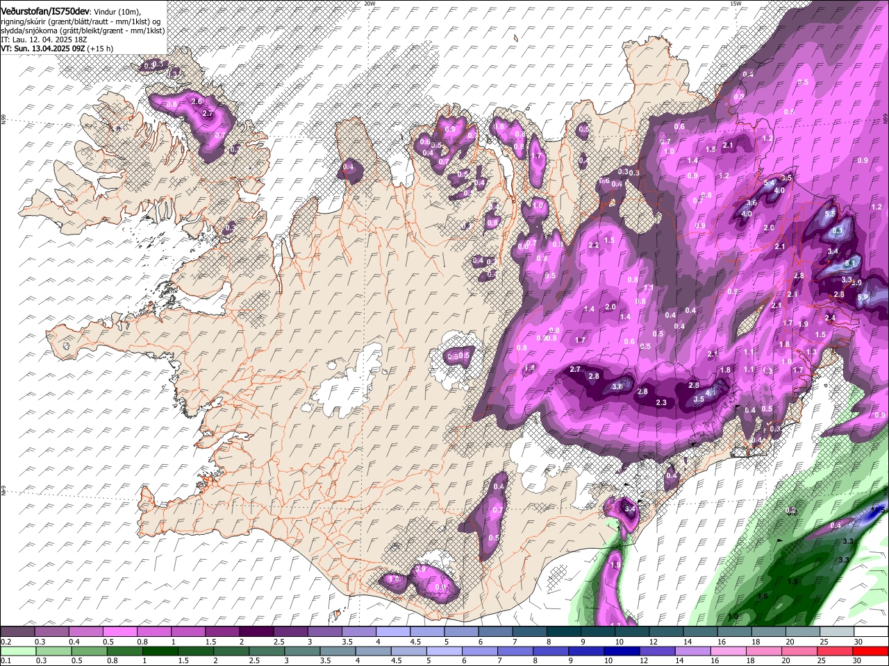Click the '3.9' precipitation value in the east
889x666 pixels.
[x=856, y=283]
